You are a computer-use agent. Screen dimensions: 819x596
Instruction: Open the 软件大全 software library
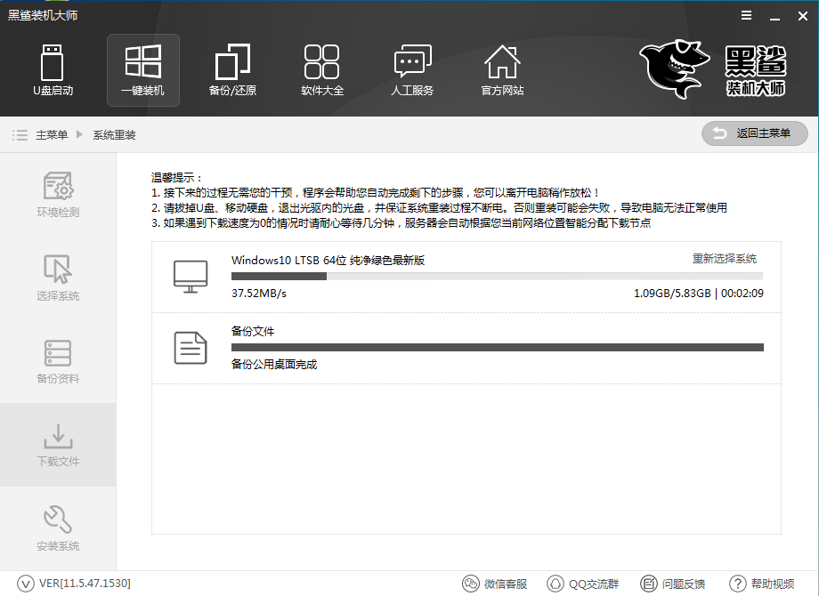[x=322, y=70]
